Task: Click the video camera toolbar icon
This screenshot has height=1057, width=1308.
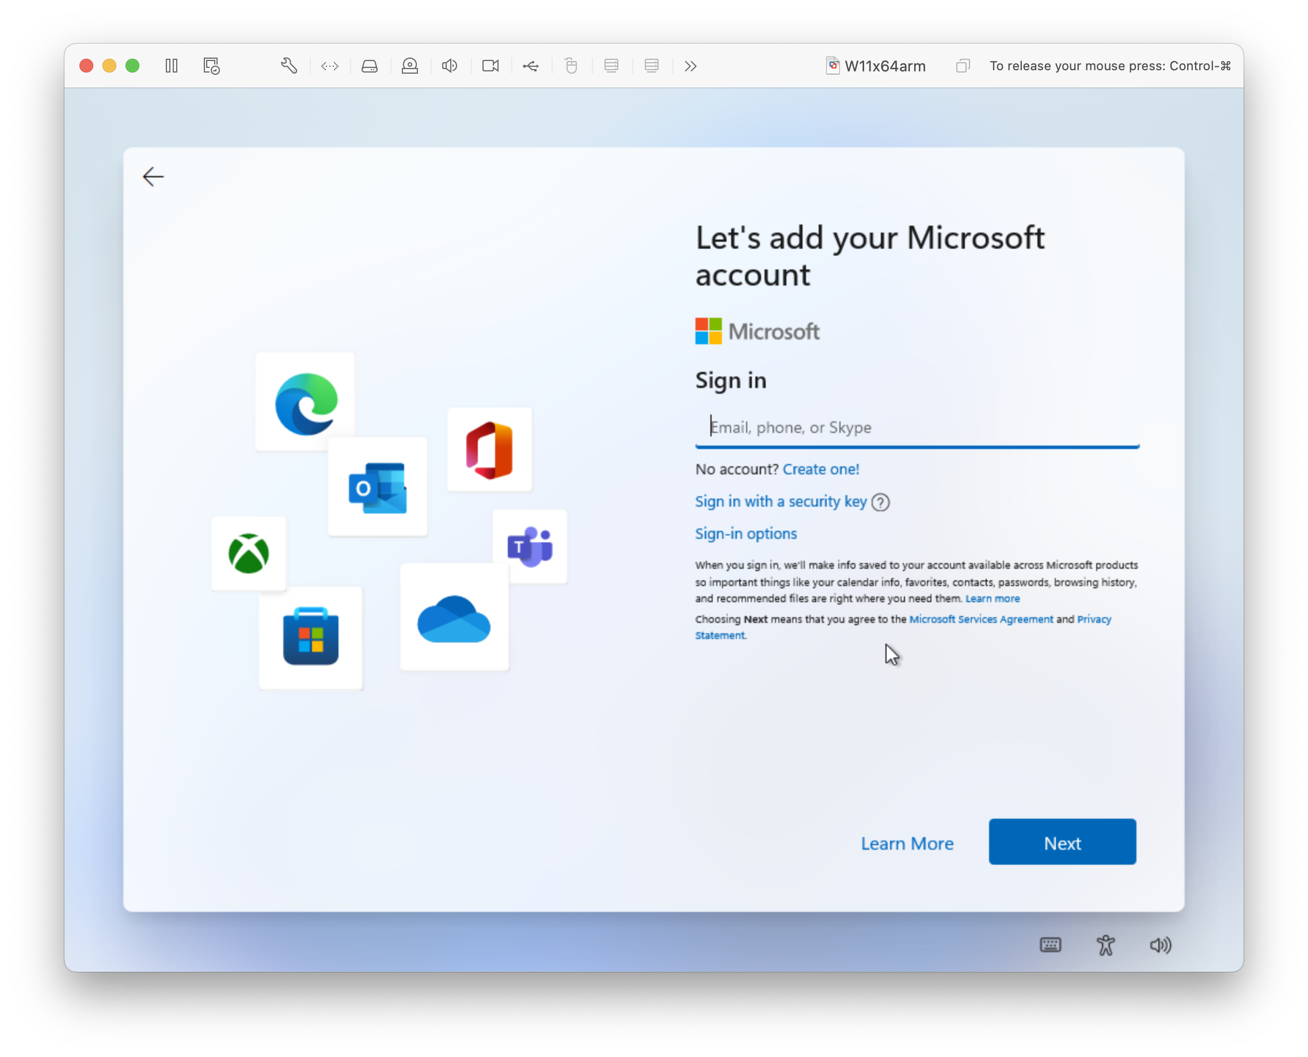Action: click(490, 66)
